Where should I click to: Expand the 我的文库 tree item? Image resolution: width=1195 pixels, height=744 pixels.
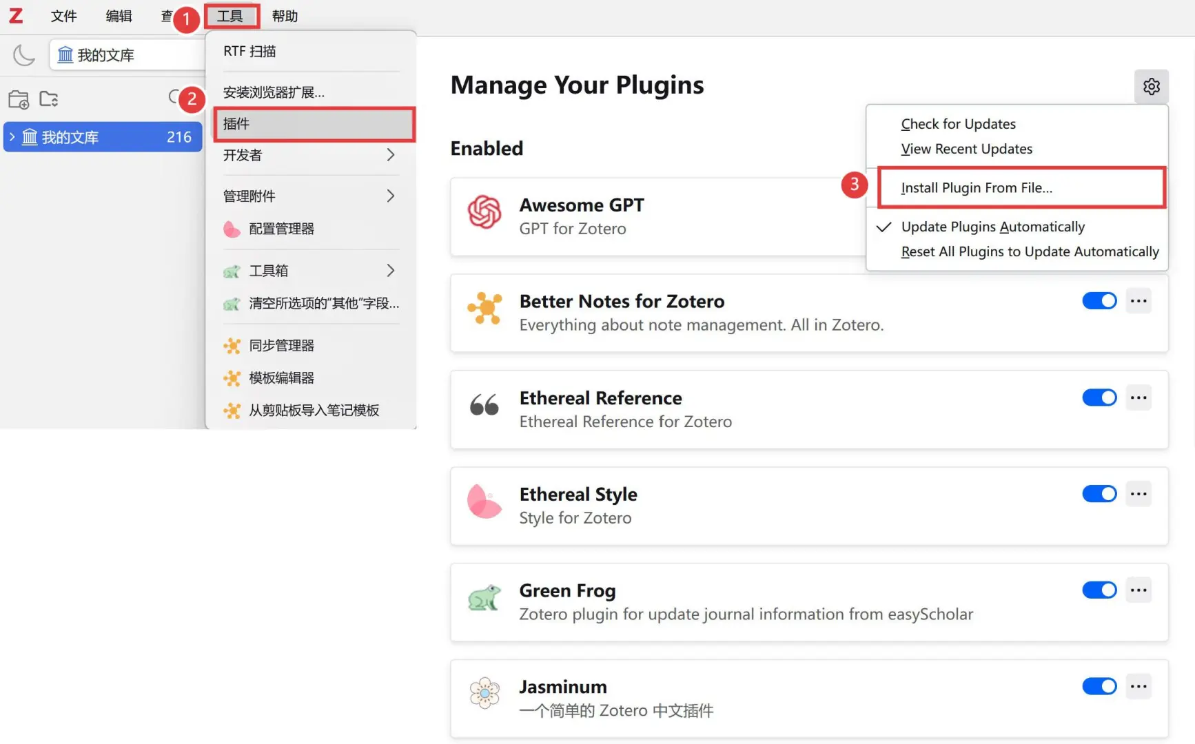pos(12,137)
